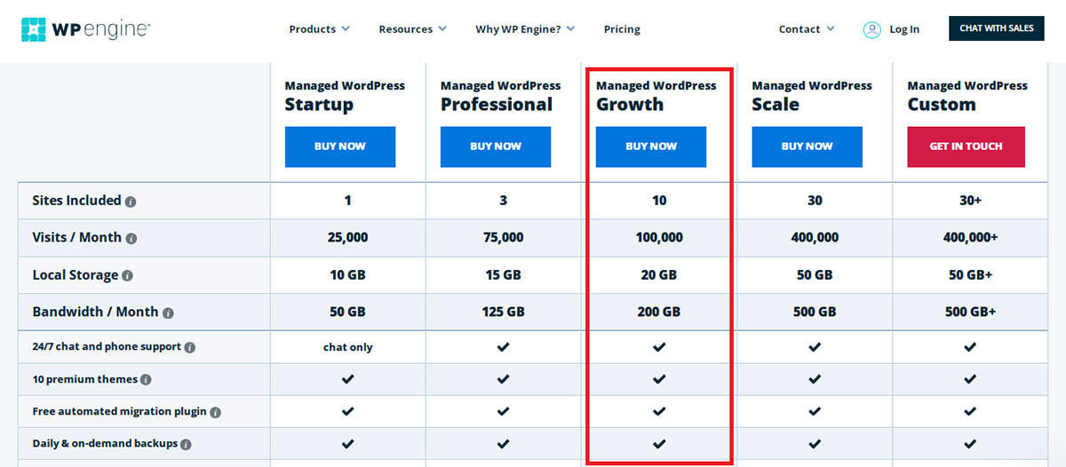The height and width of the screenshot is (467, 1066).
Task: Click the Log In link
Action: [904, 29]
